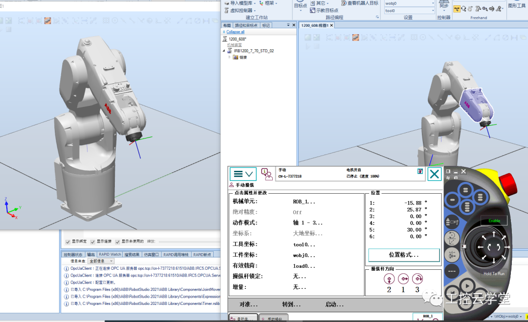Click 查看机器人目标 view robot at target
The image size is (528, 322).
point(360,3)
